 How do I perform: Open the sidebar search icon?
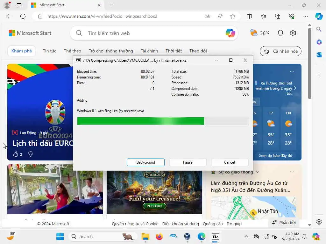click(319, 29)
